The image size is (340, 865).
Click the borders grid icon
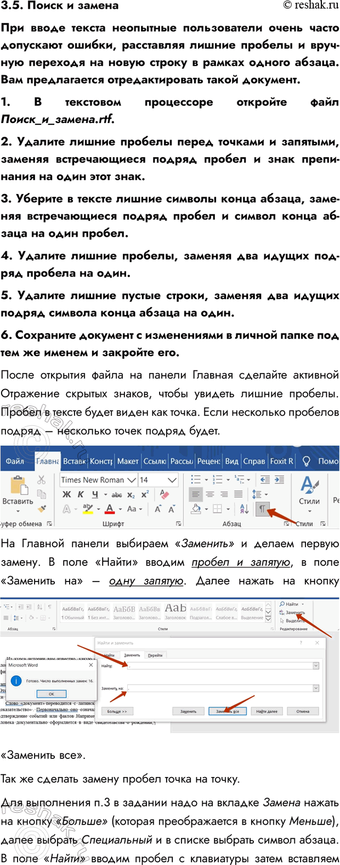[x=217, y=509]
